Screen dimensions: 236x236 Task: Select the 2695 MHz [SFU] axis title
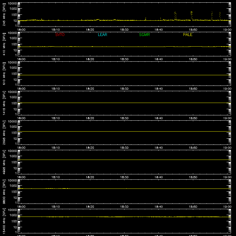(4, 132)
